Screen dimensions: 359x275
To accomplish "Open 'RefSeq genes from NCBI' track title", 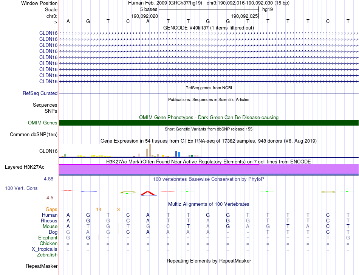I will [209, 88].
